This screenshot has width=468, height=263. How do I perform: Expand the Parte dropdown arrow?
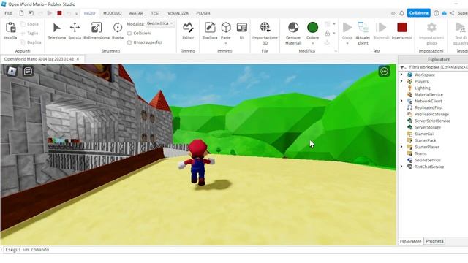[x=226, y=43]
